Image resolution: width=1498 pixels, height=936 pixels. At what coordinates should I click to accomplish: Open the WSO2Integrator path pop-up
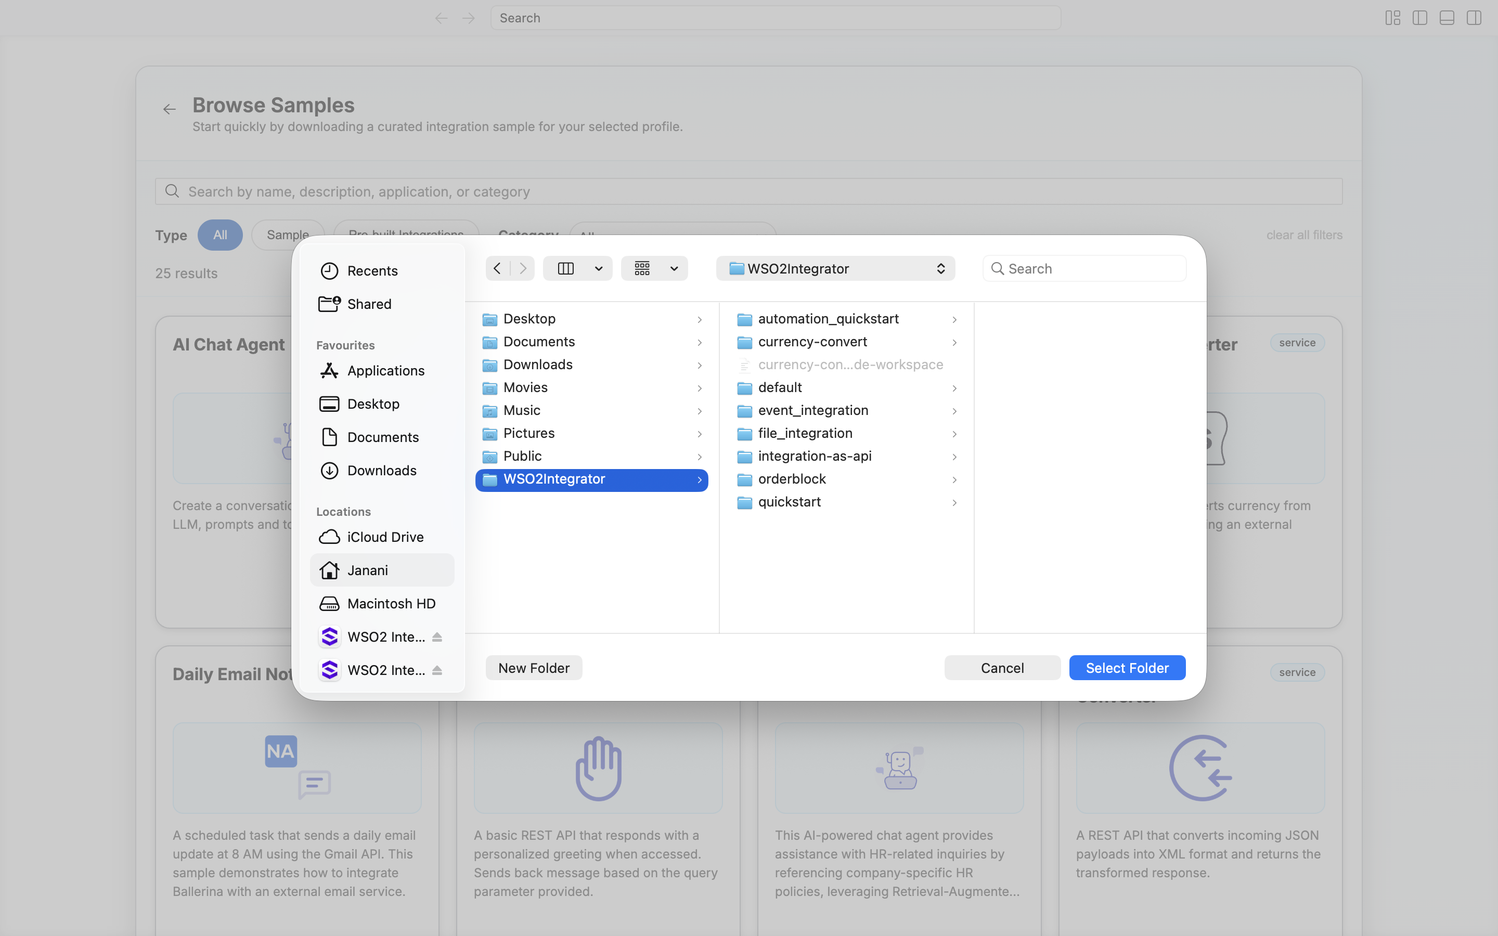(836, 269)
